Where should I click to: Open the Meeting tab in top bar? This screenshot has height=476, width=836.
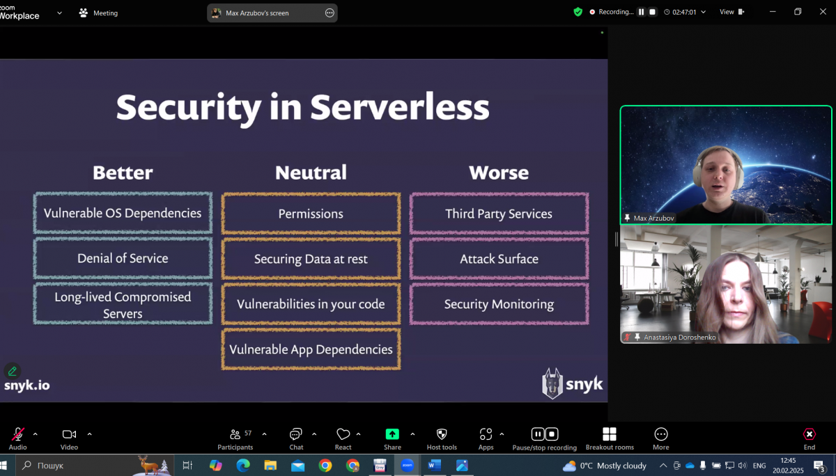(98, 13)
